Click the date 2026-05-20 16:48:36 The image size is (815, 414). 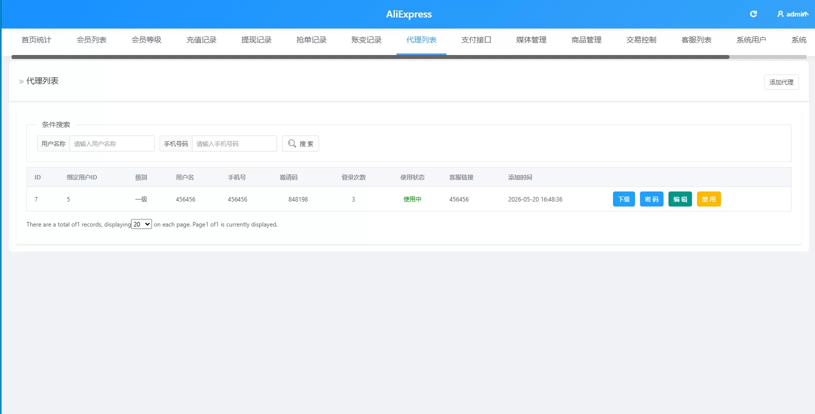click(x=535, y=199)
